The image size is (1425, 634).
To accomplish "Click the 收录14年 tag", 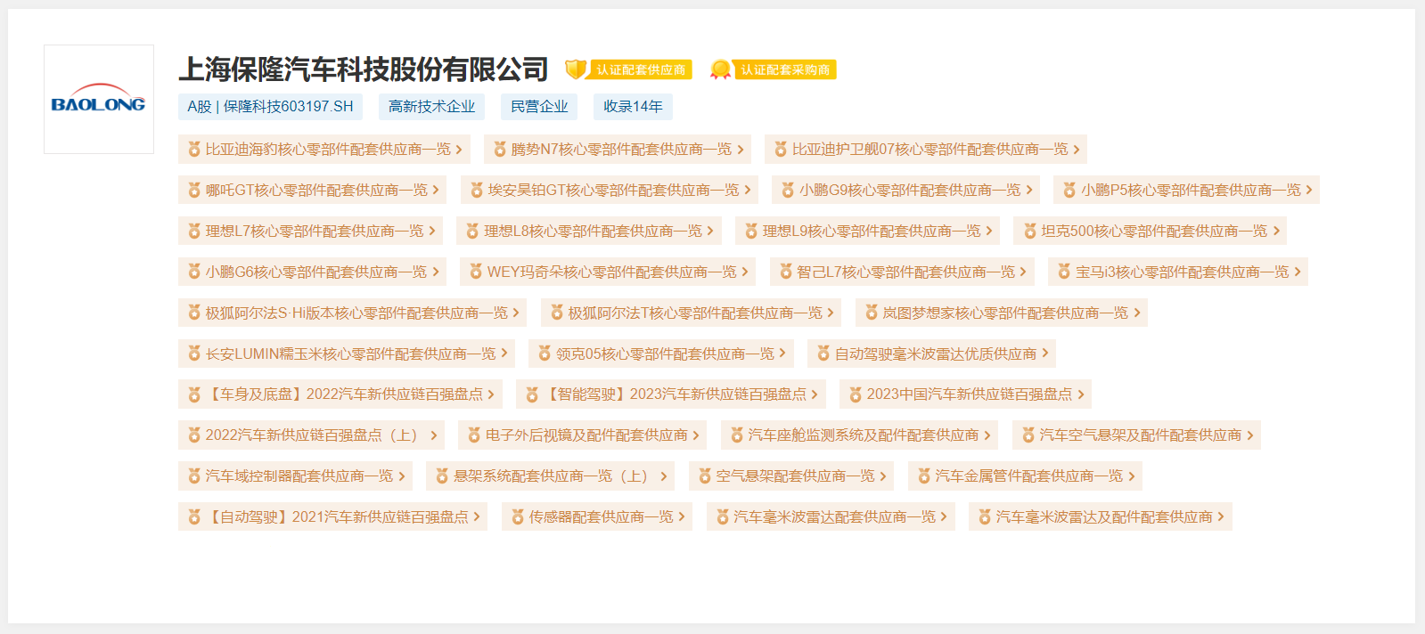I will click(x=633, y=107).
